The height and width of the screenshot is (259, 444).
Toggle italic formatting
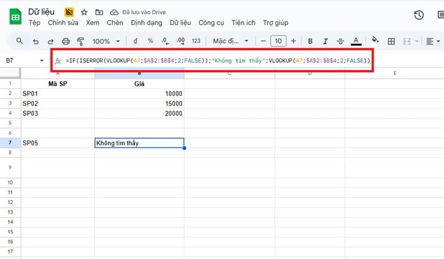pos(325,41)
